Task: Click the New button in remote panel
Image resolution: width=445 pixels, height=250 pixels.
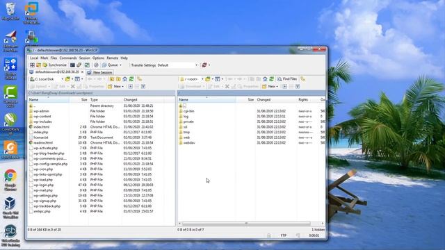Action: tap(270, 86)
